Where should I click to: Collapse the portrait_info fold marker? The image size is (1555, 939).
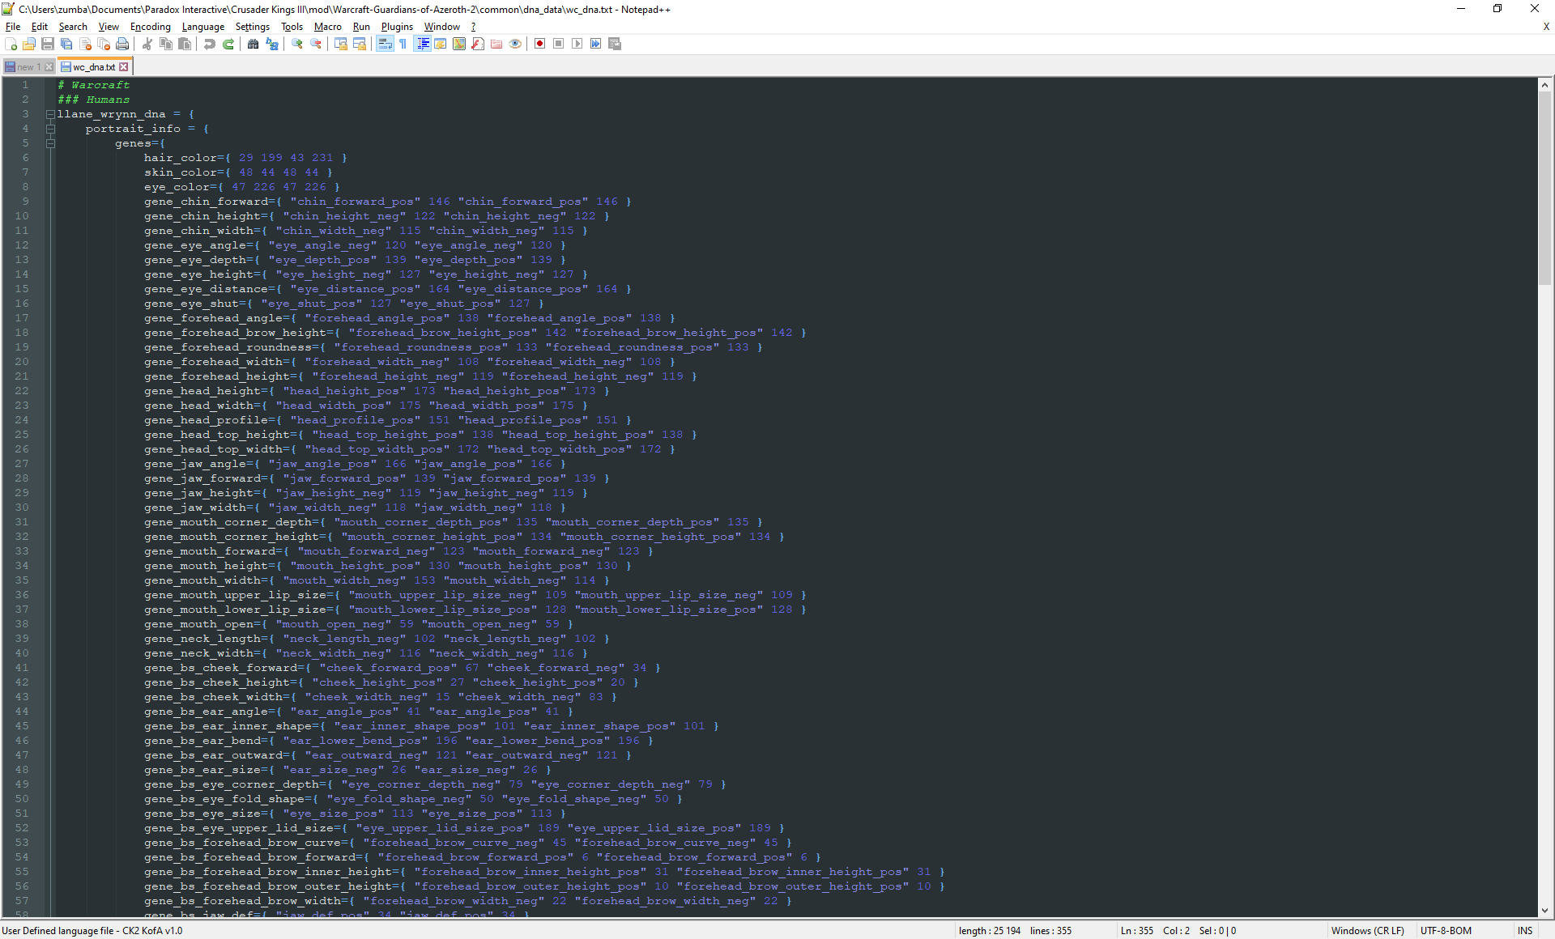(50, 129)
